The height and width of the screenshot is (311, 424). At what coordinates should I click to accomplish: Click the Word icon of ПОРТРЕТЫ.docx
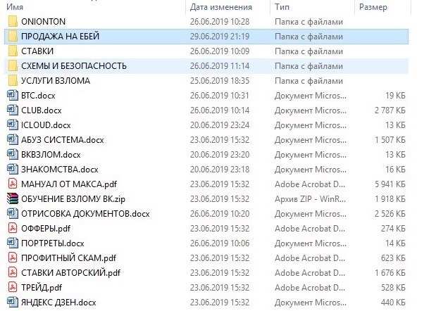(13, 243)
